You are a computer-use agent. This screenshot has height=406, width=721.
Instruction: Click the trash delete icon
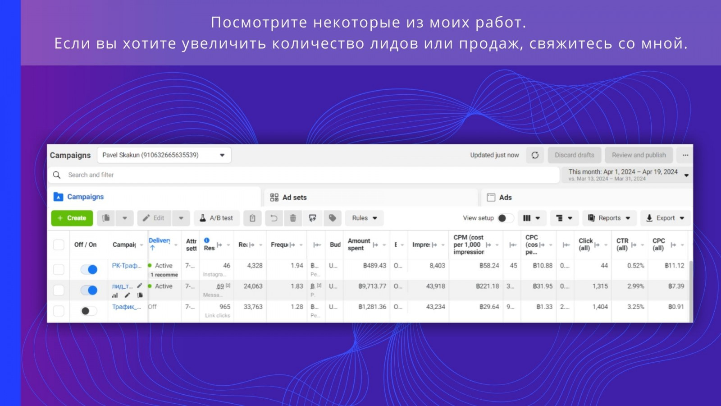pos(293,218)
